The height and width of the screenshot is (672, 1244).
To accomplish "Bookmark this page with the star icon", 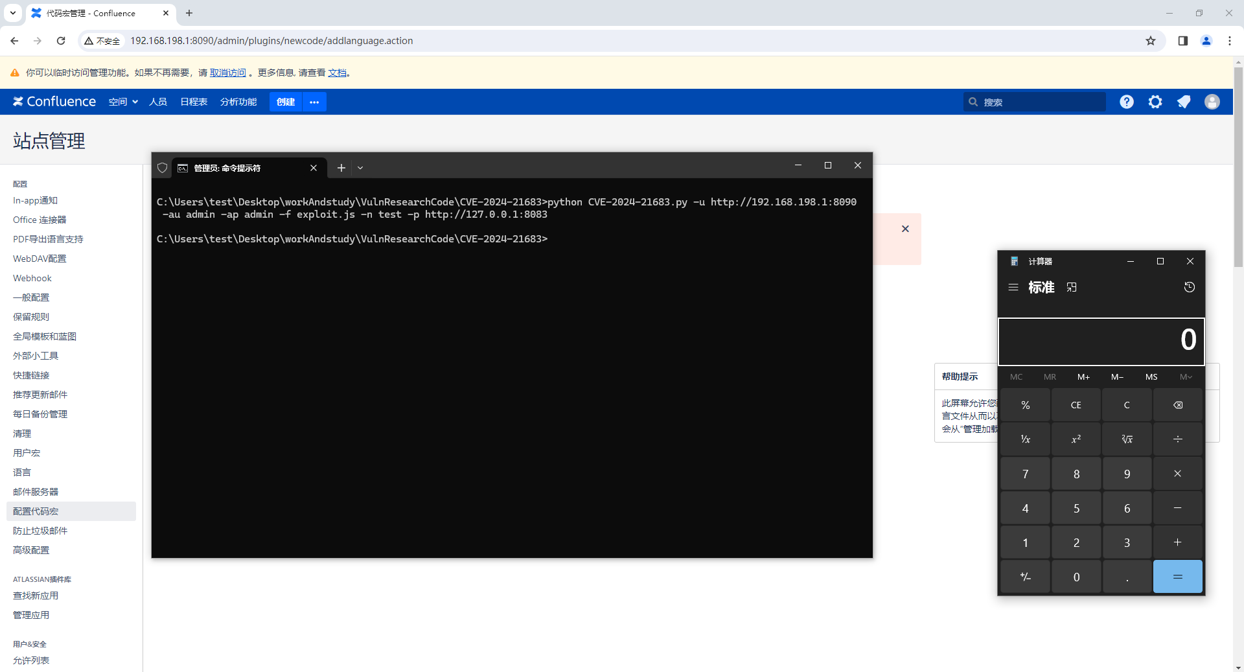I will [1151, 41].
